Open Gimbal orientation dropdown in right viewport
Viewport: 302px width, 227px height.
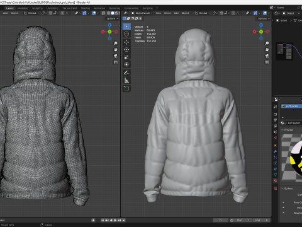click(x=202, y=13)
